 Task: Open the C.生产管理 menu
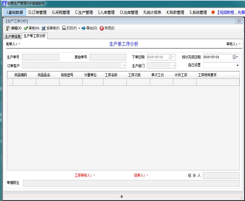tap(84, 12)
